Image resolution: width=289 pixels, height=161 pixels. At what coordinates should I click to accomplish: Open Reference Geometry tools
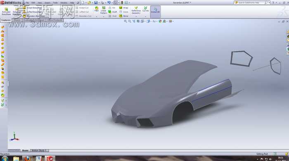(x=136, y=10)
